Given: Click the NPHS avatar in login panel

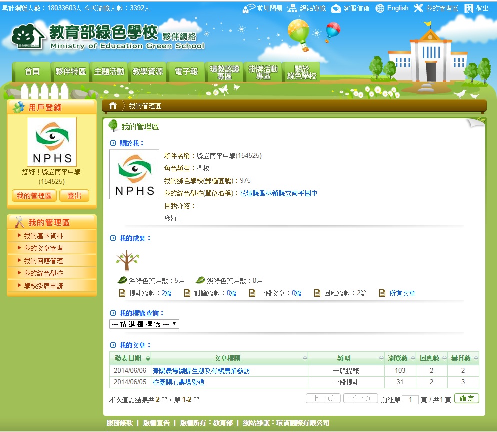Looking at the screenshot, I should [52, 142].
